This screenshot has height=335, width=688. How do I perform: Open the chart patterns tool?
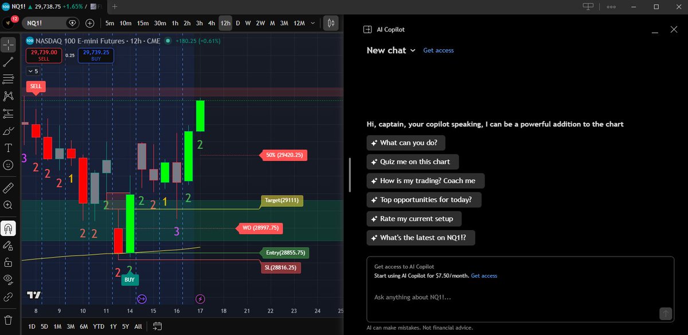point(8,96)
